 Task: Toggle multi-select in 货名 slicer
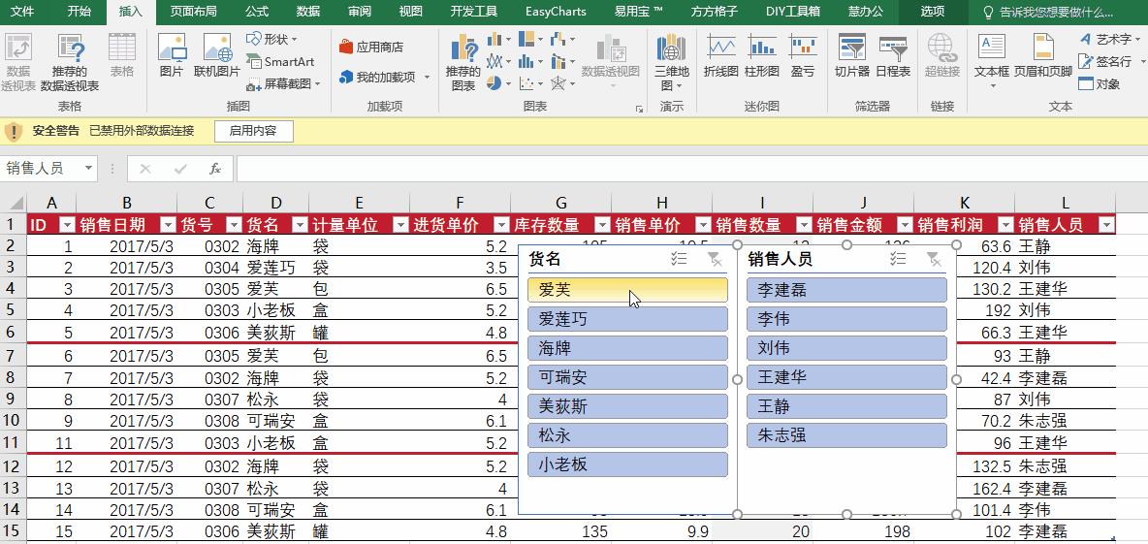coord(679,259)
